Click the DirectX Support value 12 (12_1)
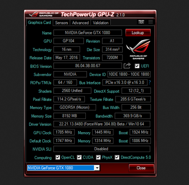 click(136, 91)
